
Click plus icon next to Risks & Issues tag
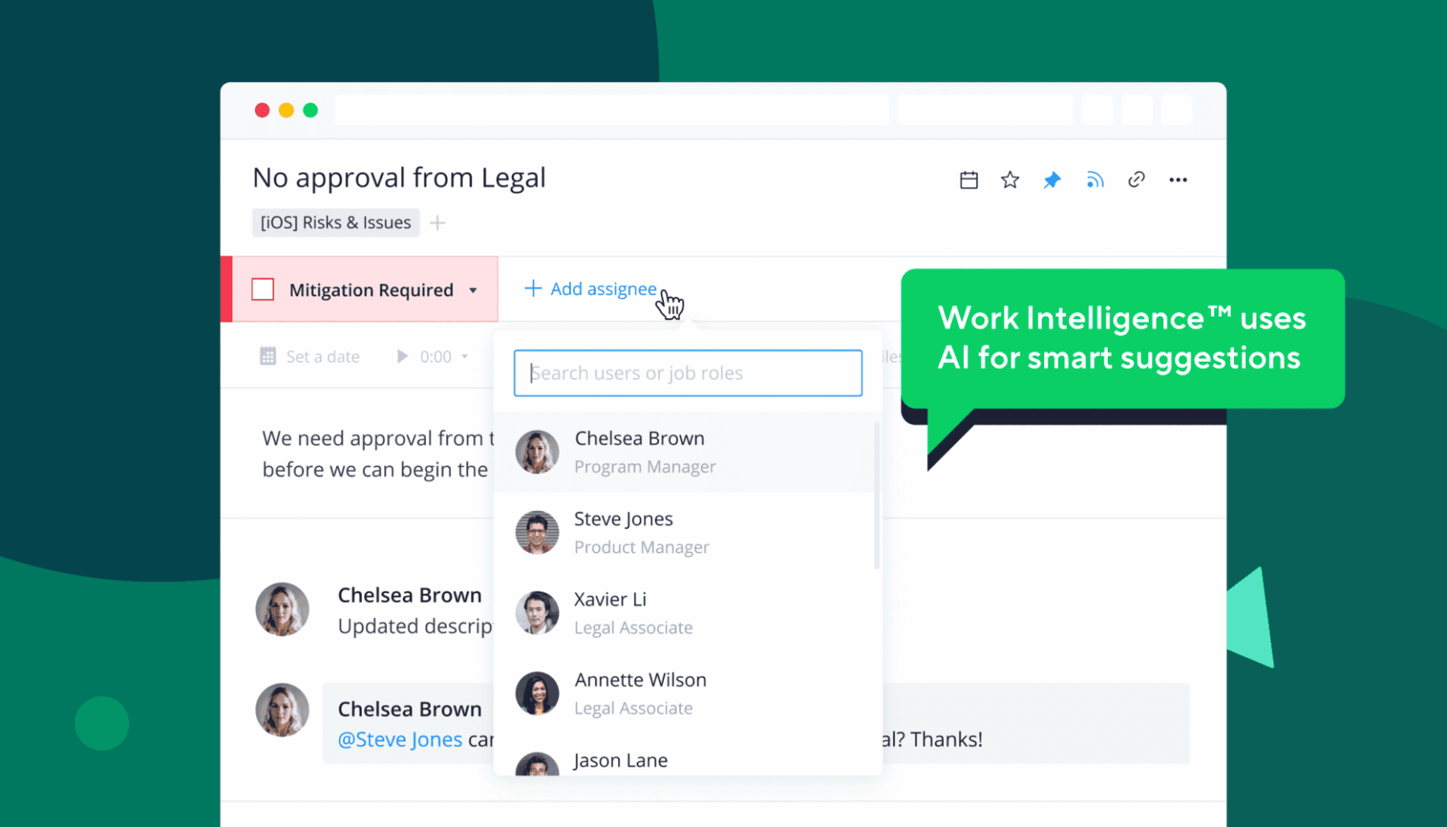437,223
